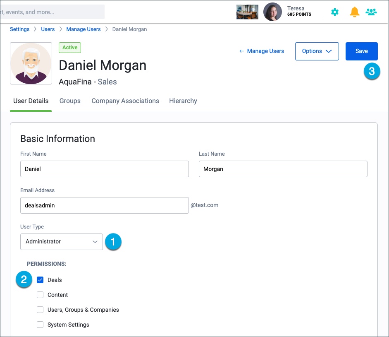Open the settings gear icon
The image size is (389, 337).
(x=335, y=12)
